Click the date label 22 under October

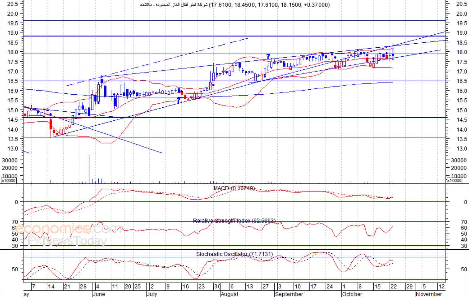click(393, 286)
